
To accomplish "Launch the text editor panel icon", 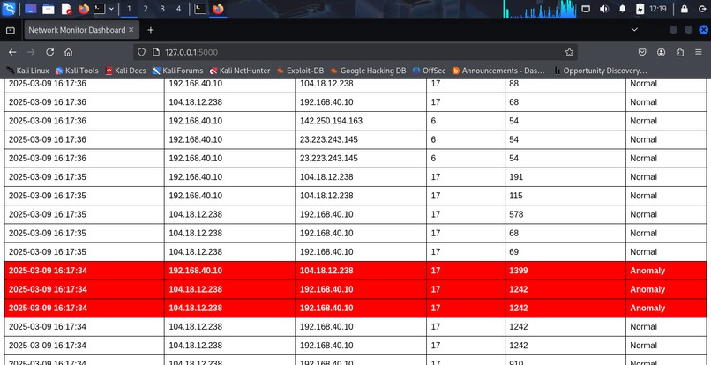I will pos(66,9).
